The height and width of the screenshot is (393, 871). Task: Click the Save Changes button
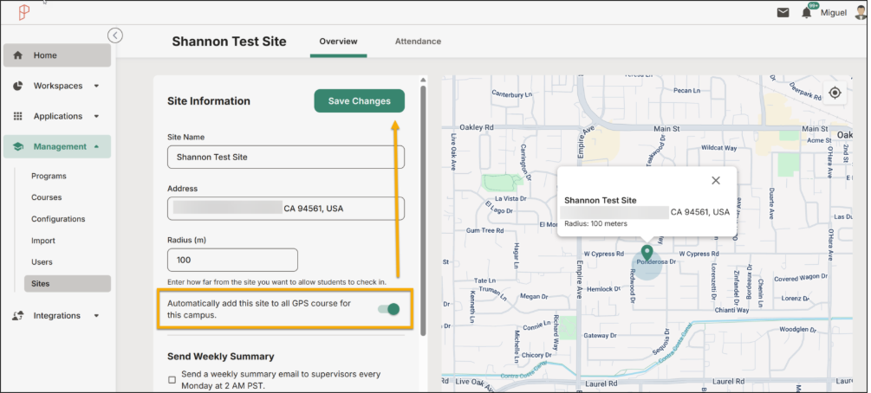coord(360,101)
